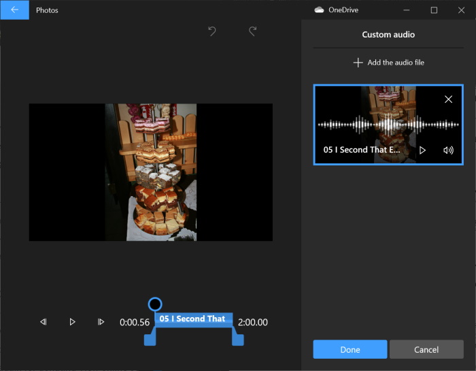Screen dimensions: 476x371
Task: Maximize the Photos window
Action: pos(434,10)
